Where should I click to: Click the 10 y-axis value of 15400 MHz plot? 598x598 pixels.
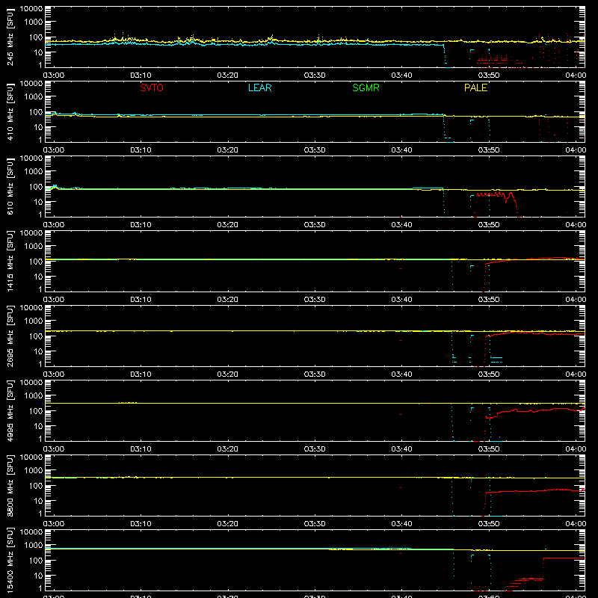(38, 576)
